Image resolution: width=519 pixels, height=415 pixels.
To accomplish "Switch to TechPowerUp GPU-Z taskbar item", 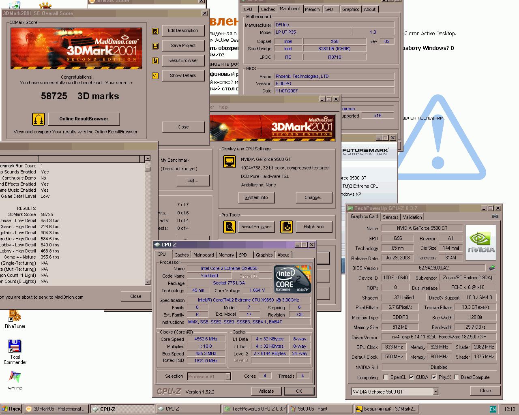I will (x=255, y=409).
